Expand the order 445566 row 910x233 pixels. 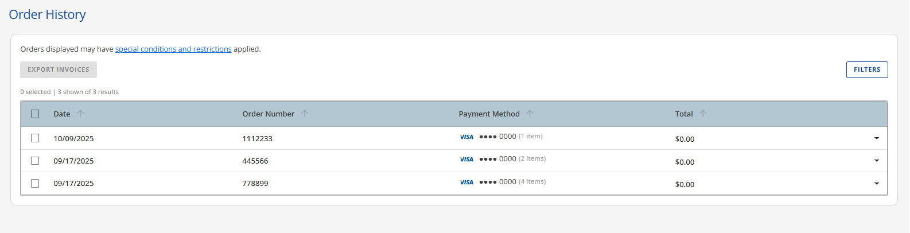tap(876, 161)
